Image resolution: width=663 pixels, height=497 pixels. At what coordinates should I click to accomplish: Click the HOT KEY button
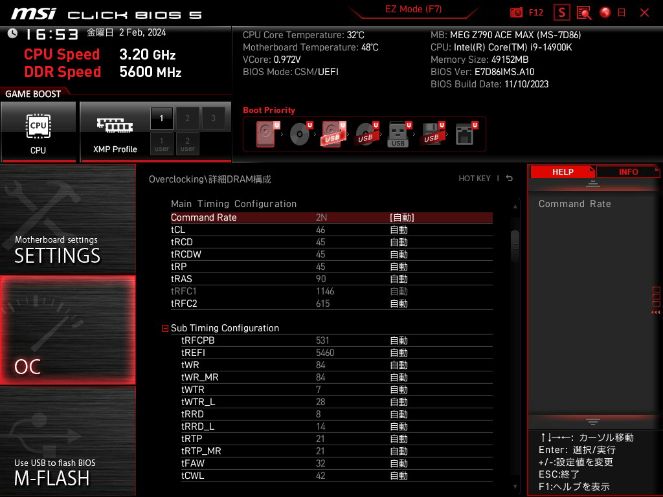coord(475,179)
